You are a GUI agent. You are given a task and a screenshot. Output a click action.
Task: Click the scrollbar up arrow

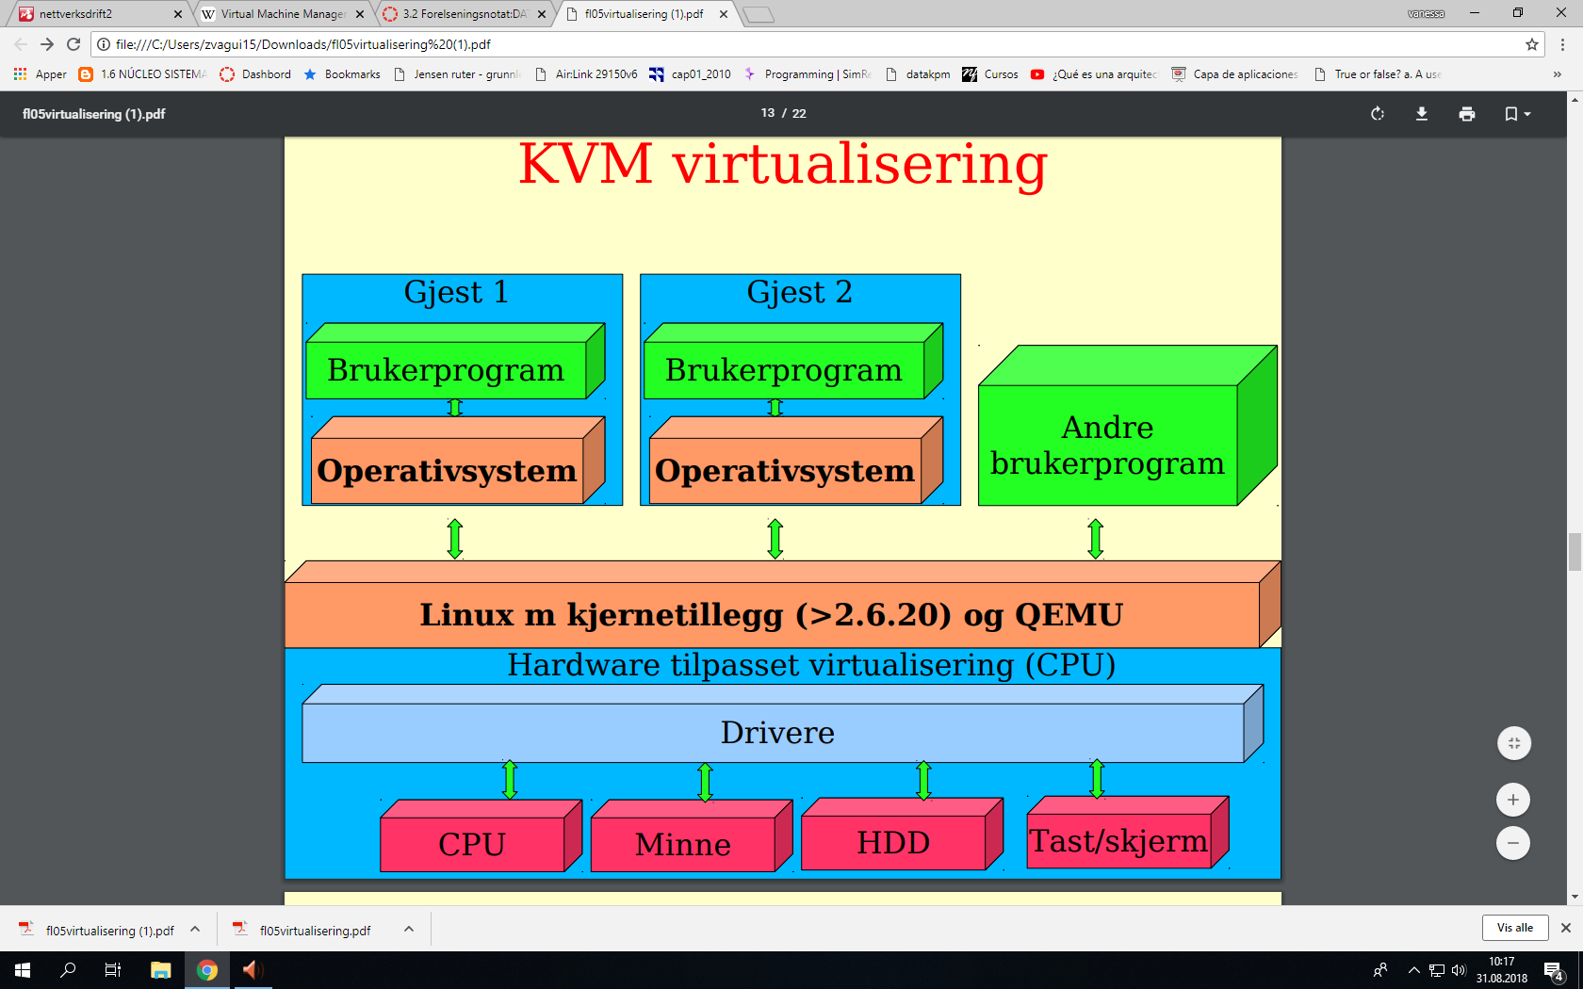coord(1575,98)
